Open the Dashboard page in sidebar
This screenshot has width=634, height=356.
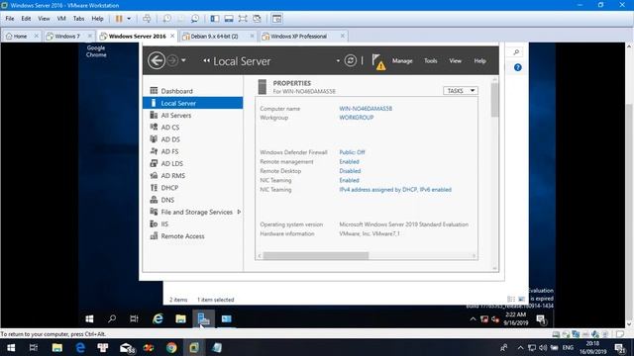pos(176,91)
